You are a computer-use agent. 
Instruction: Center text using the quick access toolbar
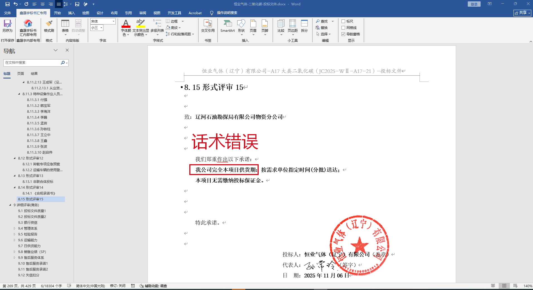43,4
